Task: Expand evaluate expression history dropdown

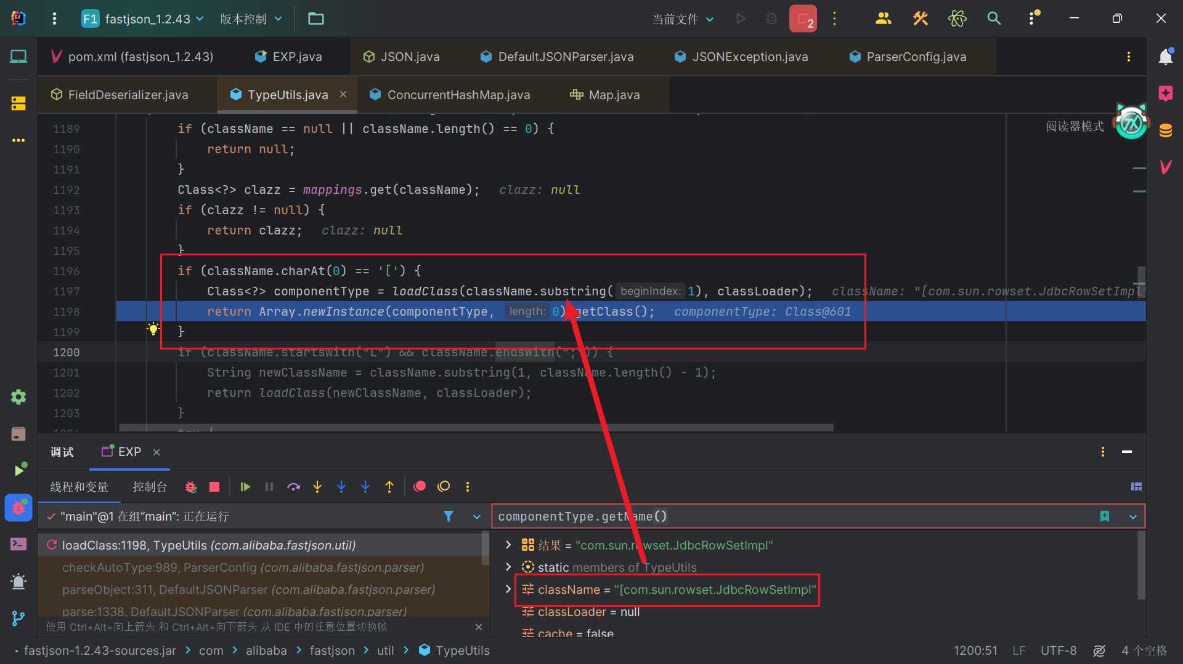Action: 1133,517
